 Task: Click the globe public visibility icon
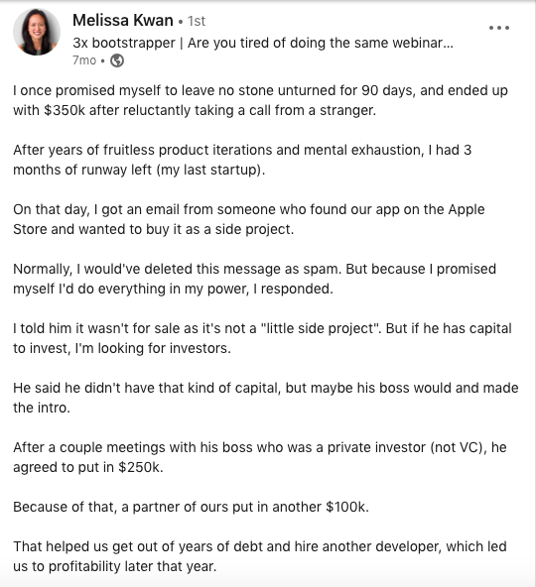[x=117, y=60]
